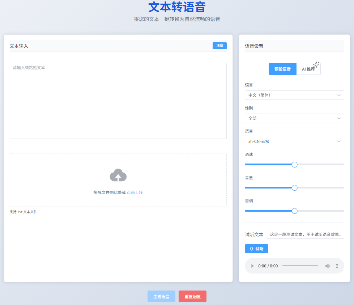Clear text with the 清空 button
The image size is (354, 305).
tap(219, 46)
